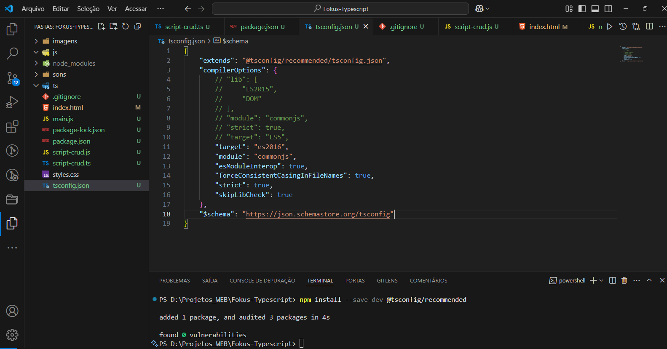Open the GITLENS panel tab
This screenshot has height=349, width=667.
pos(387,280)
